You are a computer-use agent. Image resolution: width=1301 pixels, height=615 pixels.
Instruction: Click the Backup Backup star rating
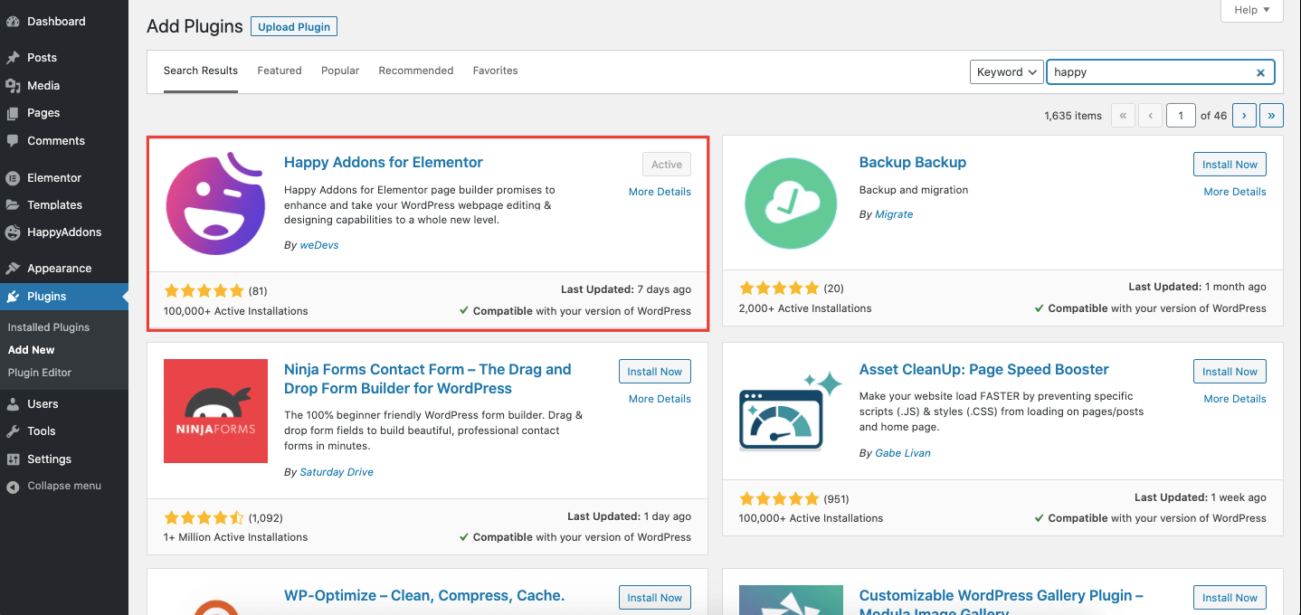pyautogui.click(x=780, y=289)
